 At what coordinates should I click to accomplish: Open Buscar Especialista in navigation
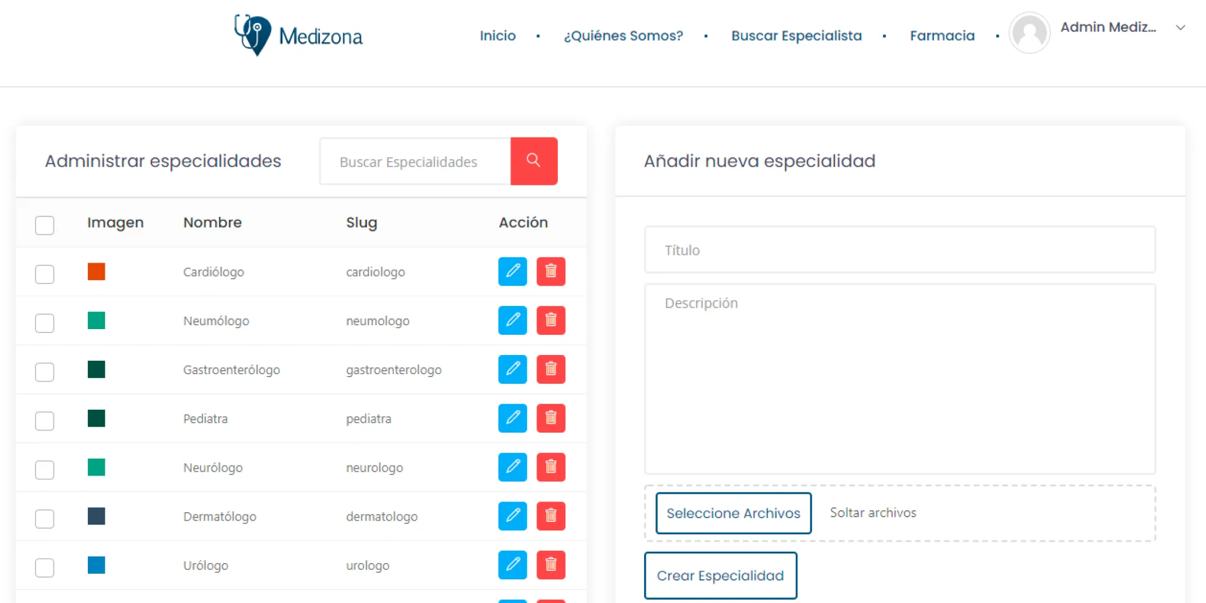coord(796,36)
